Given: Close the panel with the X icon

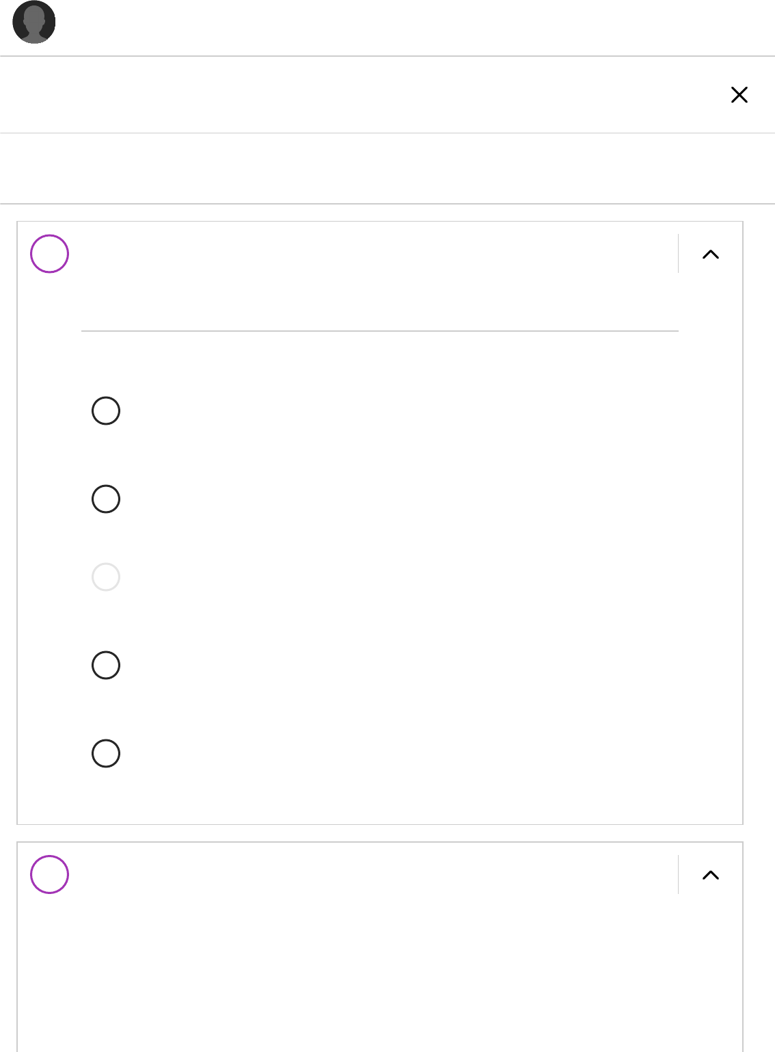Looking at the screenshot, I should pos(739,94).
